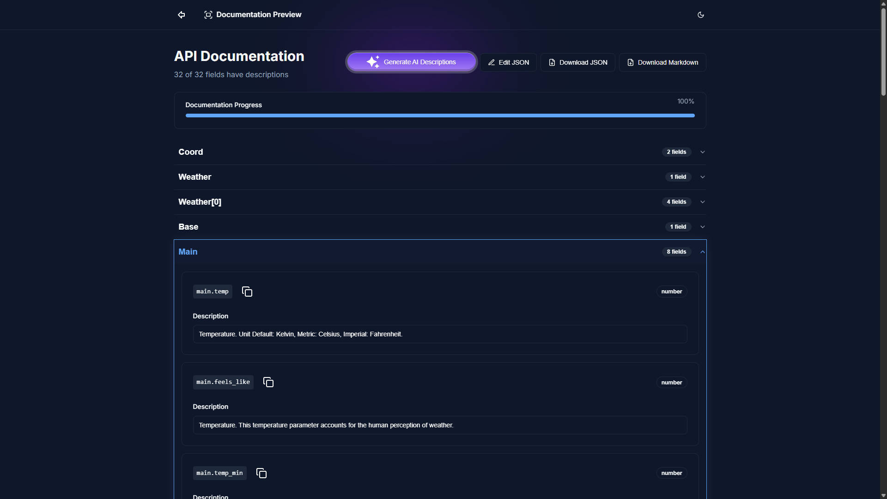Edit the main.temp description field
Image resolution: width=887 pixels, height=499 pixels.
click(x=440, y=334)
